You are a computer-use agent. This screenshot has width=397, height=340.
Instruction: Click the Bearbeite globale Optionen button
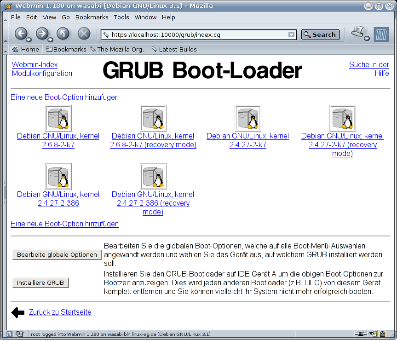click(57, 255)
